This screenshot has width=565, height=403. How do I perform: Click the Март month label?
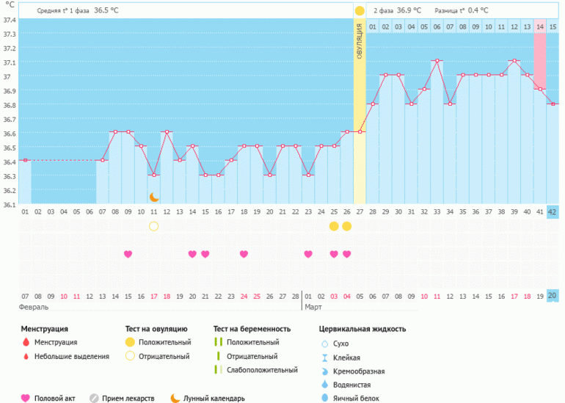click(313, 308)
